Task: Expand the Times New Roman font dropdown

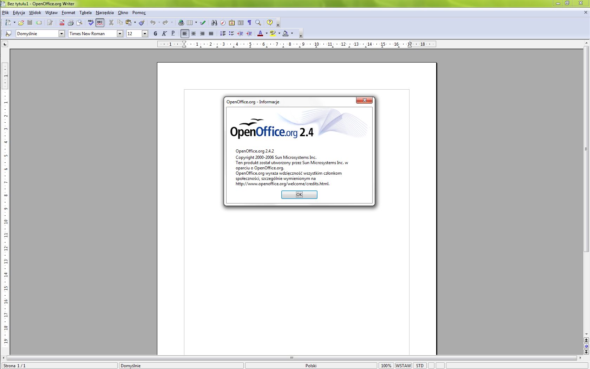Action: (120, 33)
